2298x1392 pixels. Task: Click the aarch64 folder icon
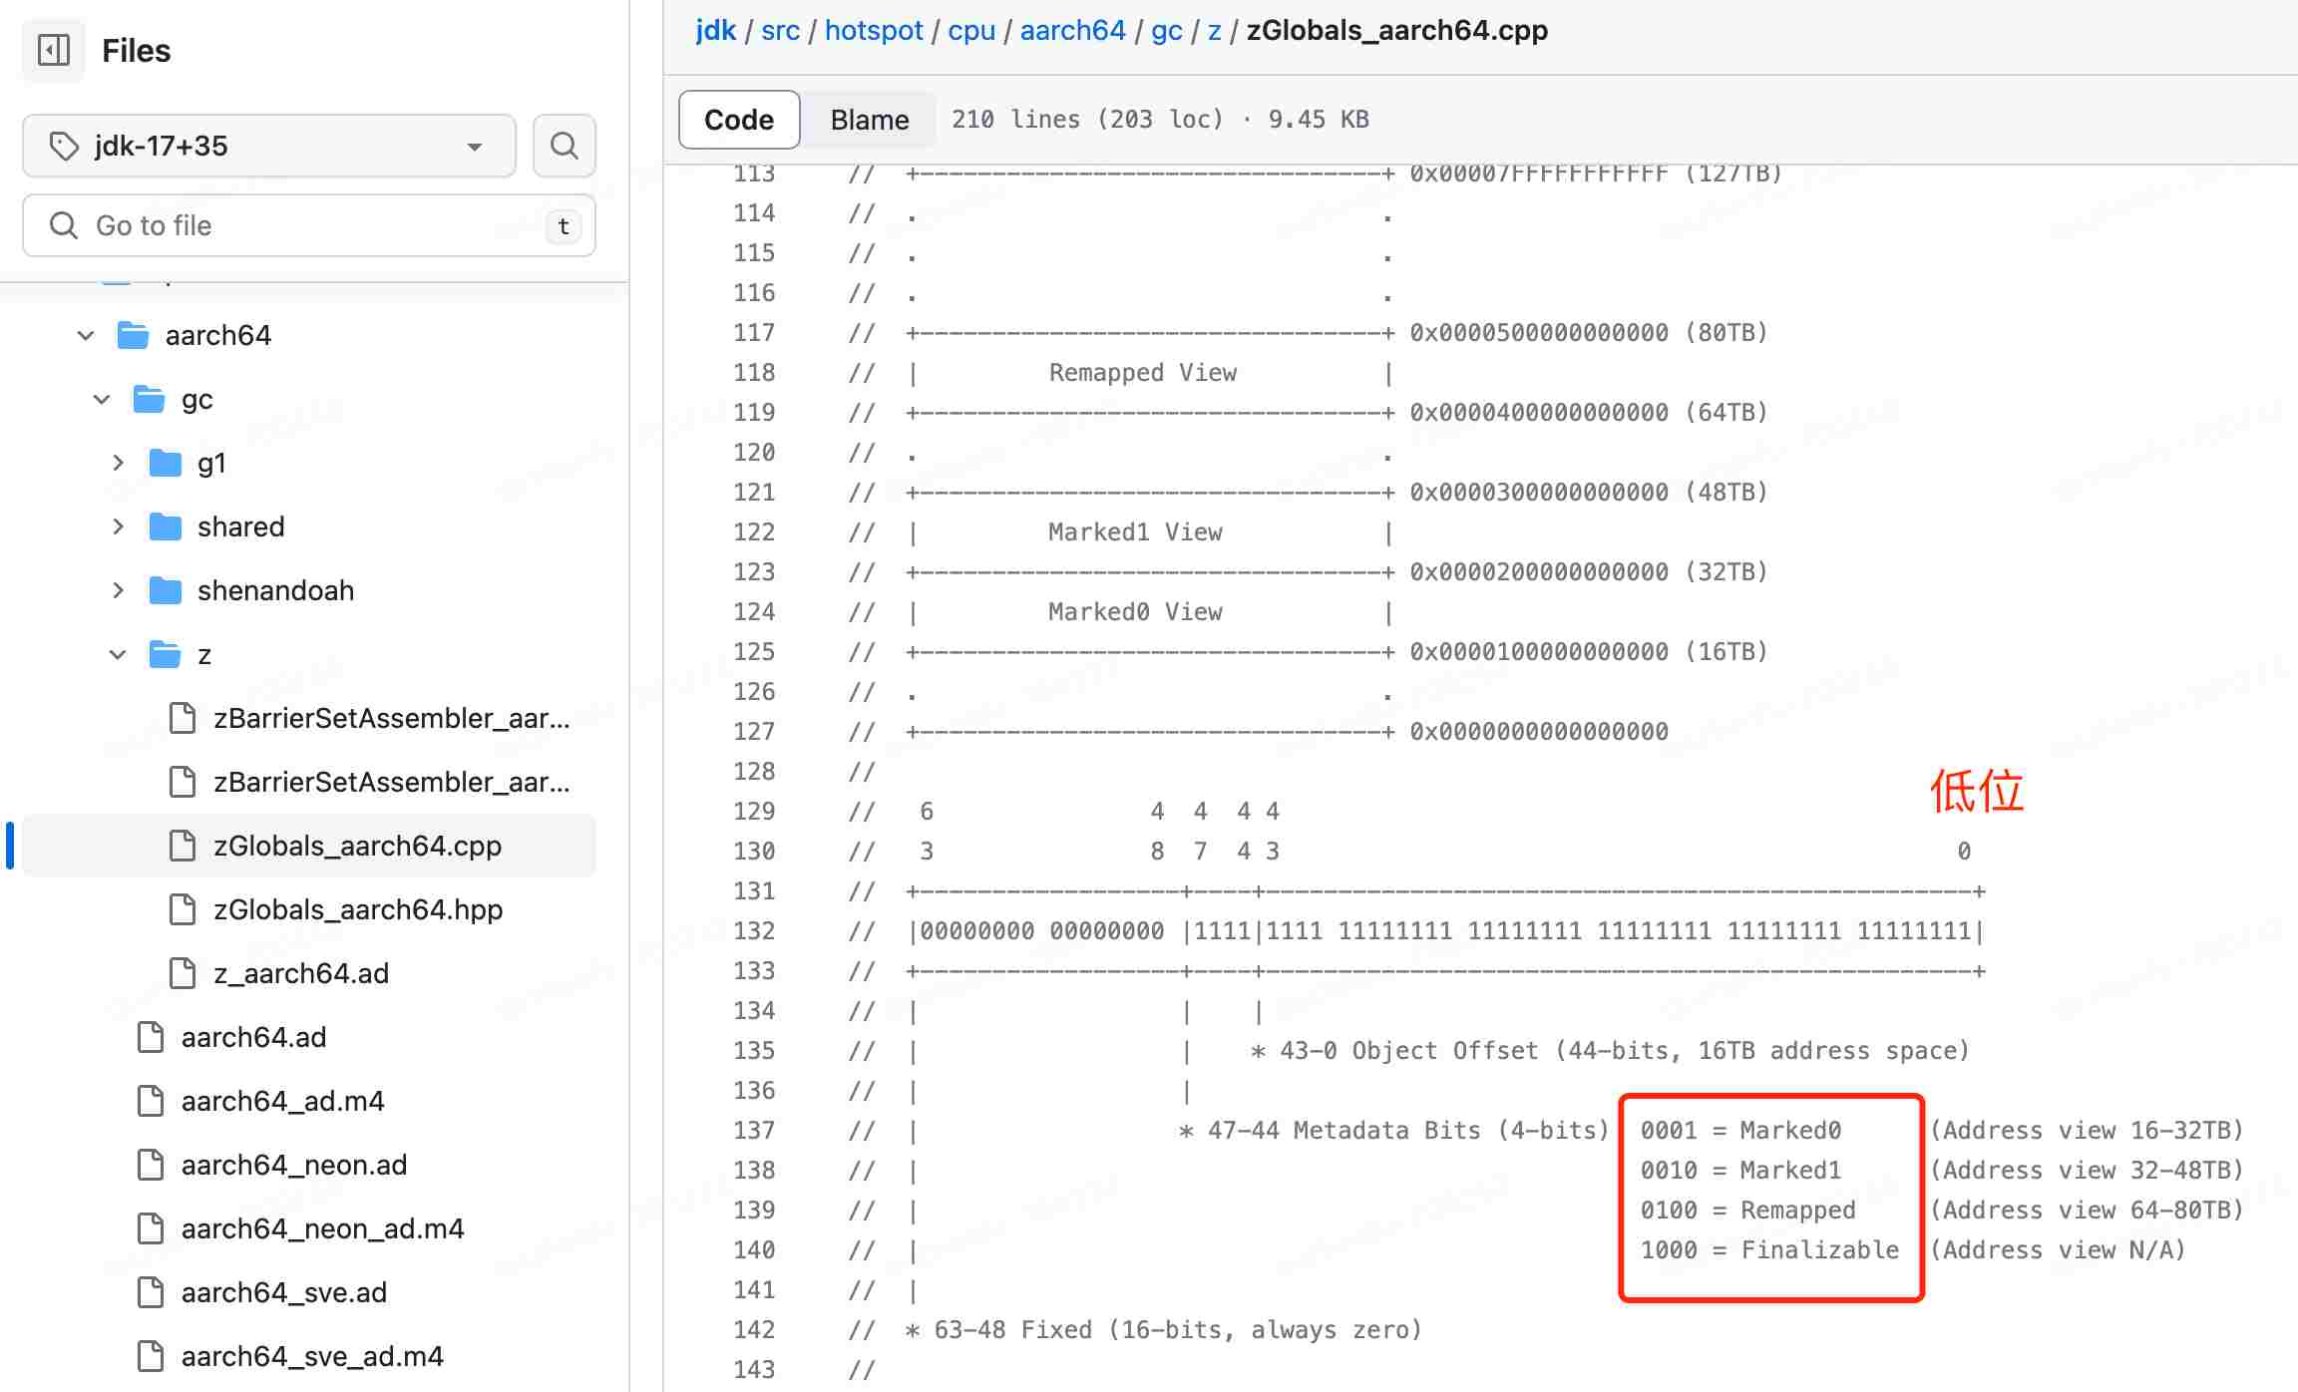pyautogui.click(x=133, y=335)
